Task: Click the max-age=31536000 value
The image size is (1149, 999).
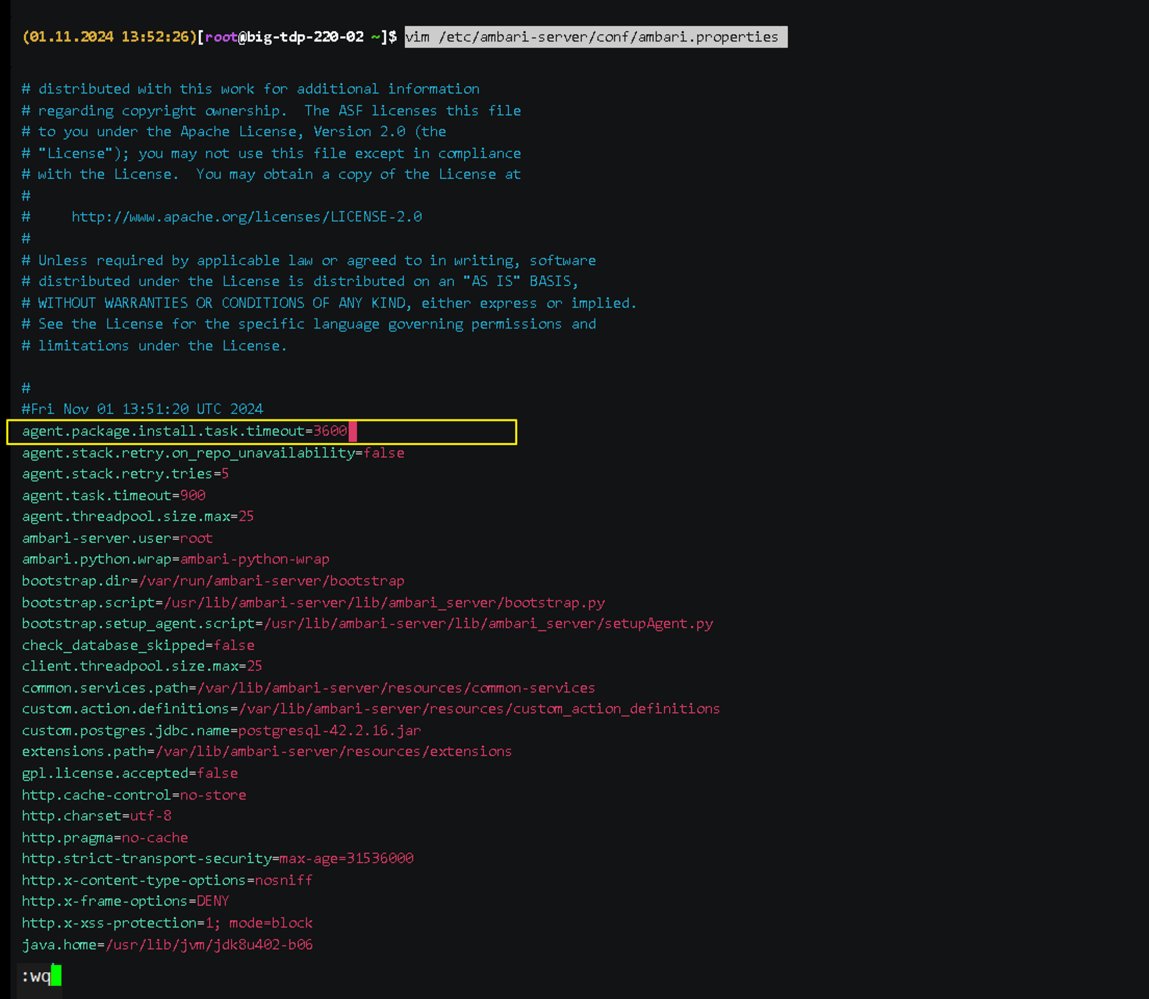Action: tap(346, 858)
